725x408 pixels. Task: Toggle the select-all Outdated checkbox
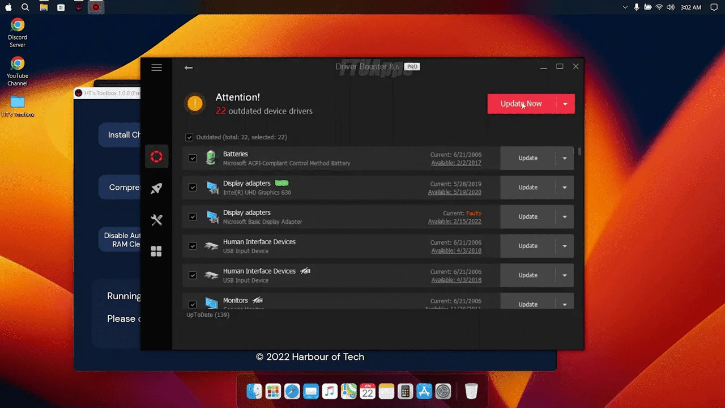point(189,137)
